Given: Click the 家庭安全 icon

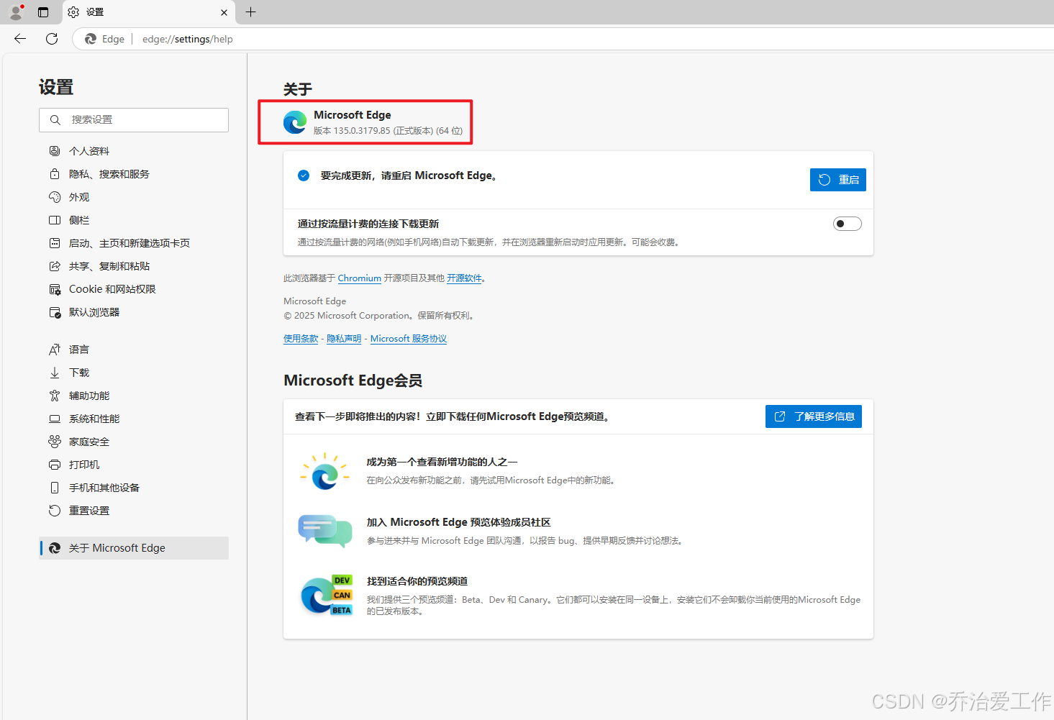Looking at the screenshot, I should point(55,442).
